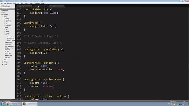Open categories.php in the admin folder tree
The image size is (189, 106).
click(x=9, y=42)
